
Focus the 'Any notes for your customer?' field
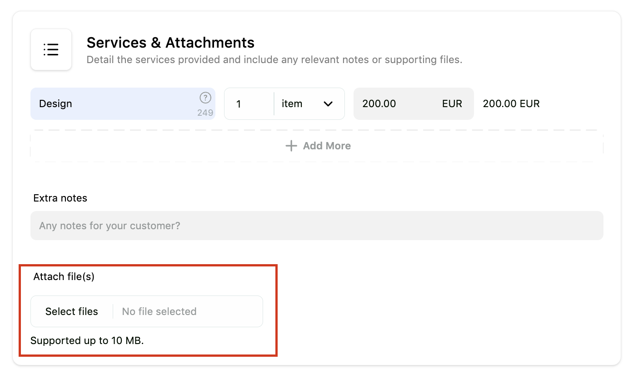[317, 226]
